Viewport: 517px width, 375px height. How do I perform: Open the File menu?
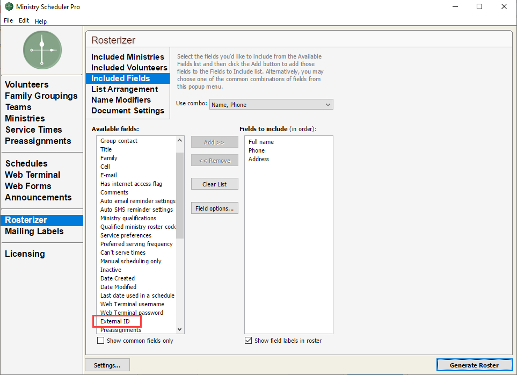[x=8, y=20]
